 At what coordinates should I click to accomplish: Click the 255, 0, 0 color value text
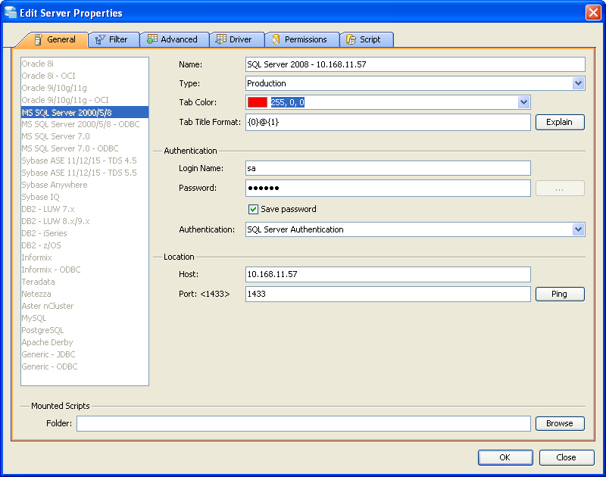[x=288, y=102]
